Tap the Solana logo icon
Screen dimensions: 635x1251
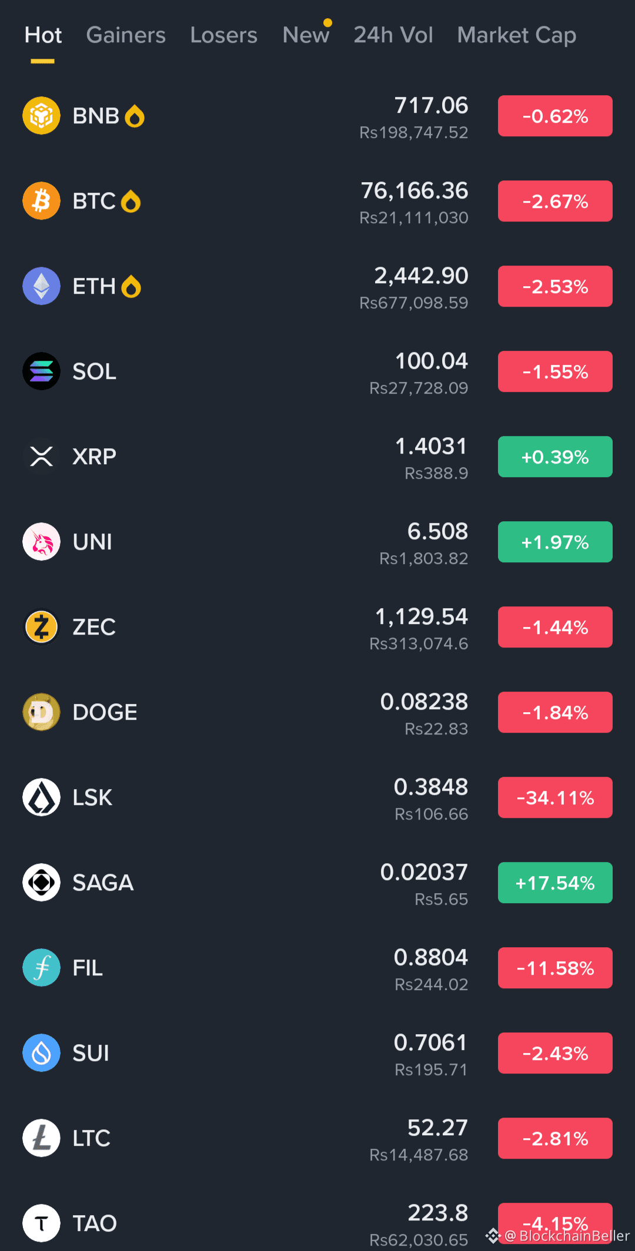click(x=41, y=371)
